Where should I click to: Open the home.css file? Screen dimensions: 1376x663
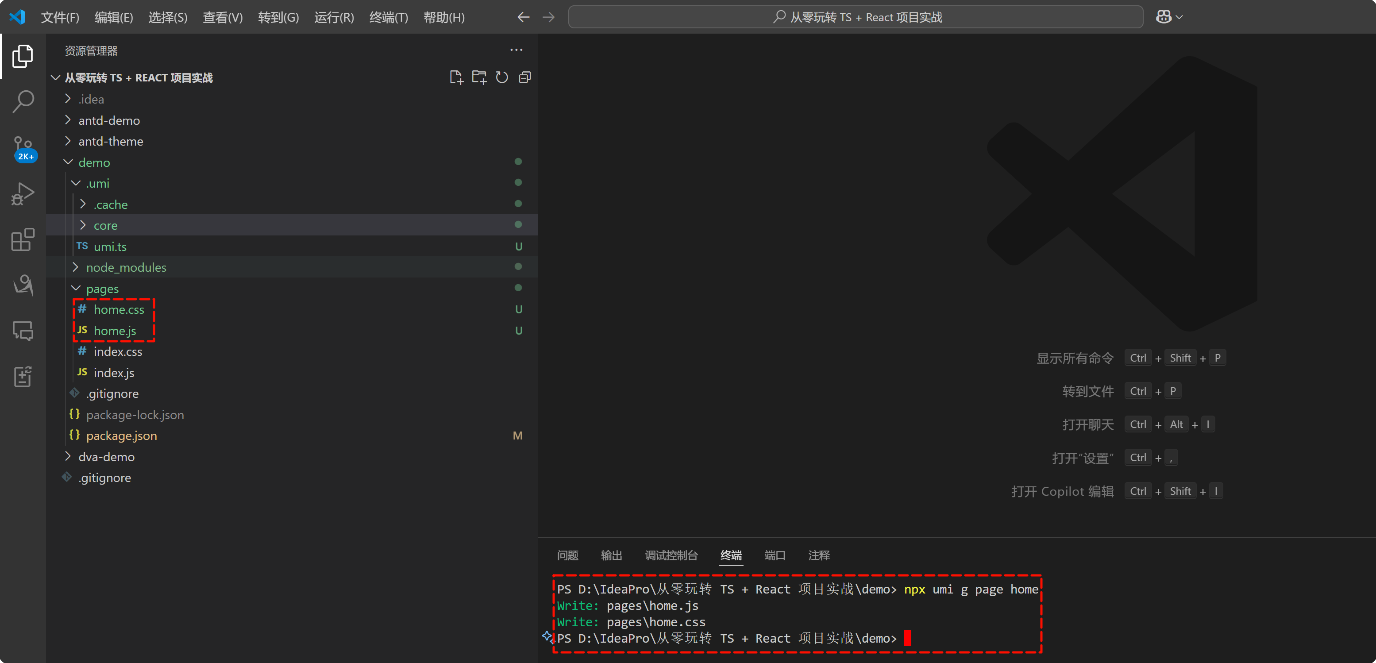[x=292, y=309]
